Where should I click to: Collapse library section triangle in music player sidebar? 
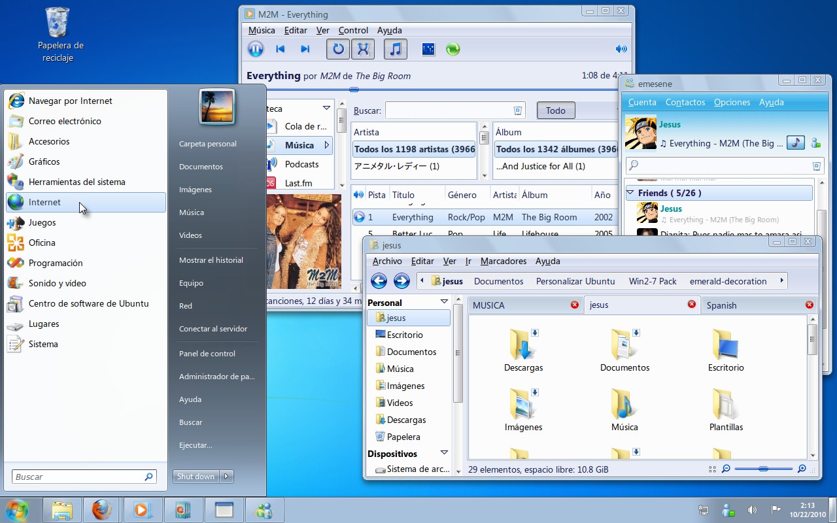pos(326,109)
